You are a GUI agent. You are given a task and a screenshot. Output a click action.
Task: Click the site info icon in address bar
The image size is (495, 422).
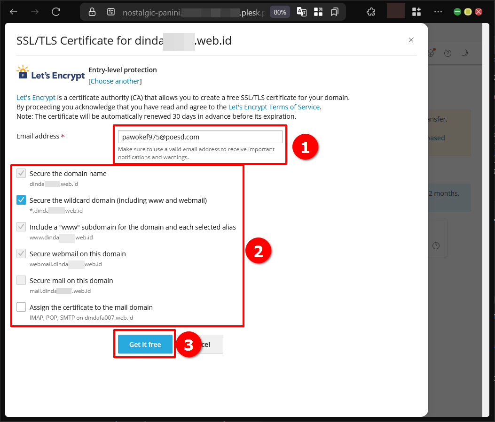111,12
